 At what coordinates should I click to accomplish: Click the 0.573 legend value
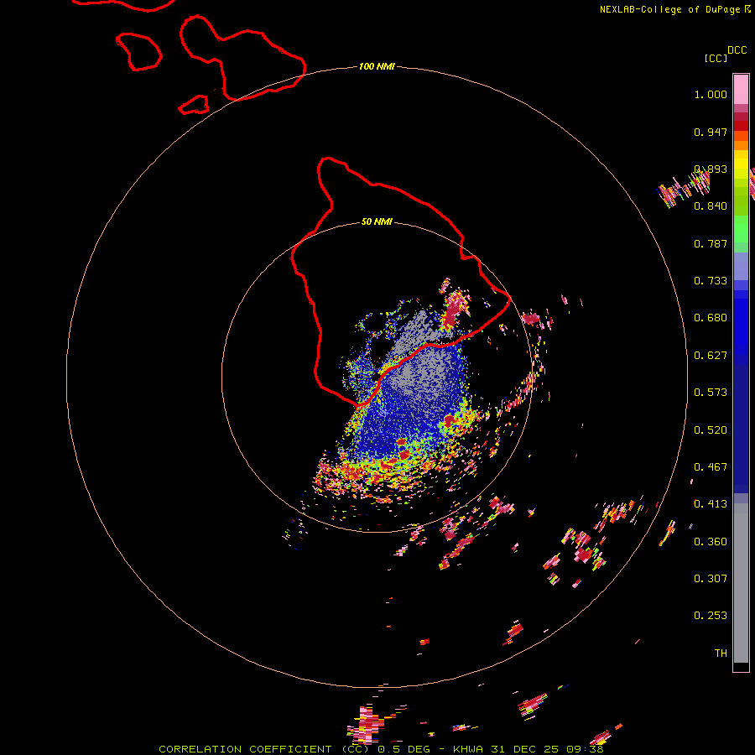(x=711, y=393)
